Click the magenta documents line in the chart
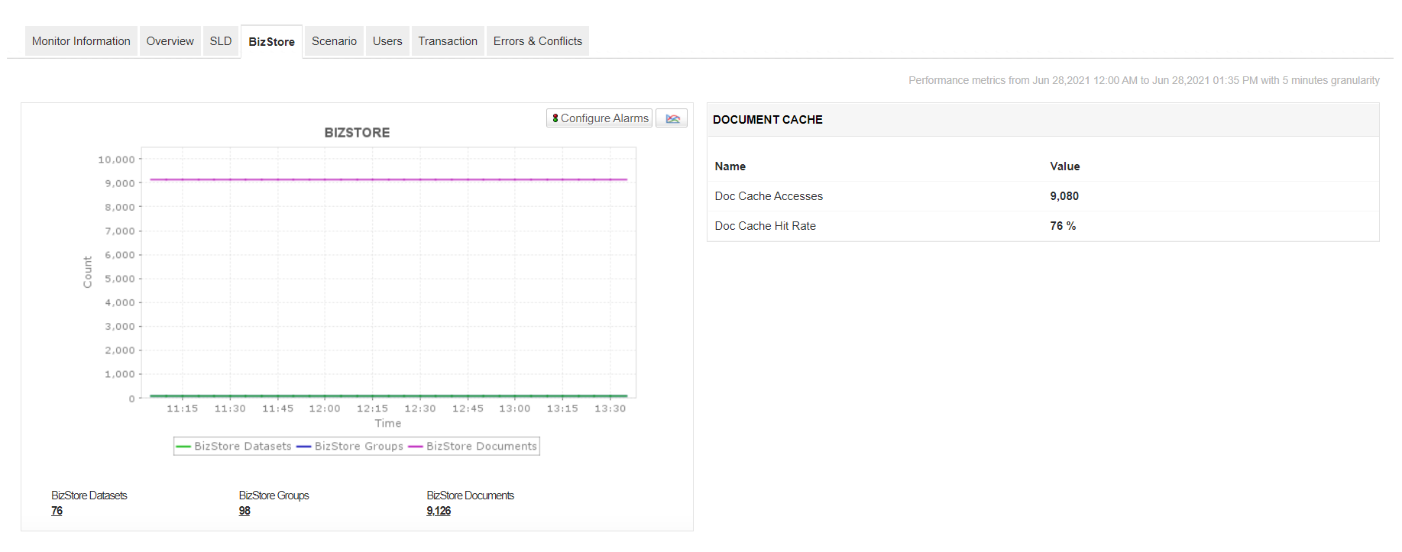Viewport: 1402px width, 552px height. 388,179
